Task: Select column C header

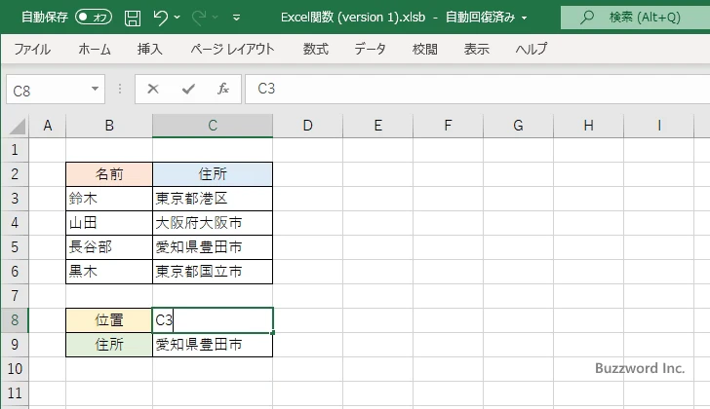Action: (213, 126)
